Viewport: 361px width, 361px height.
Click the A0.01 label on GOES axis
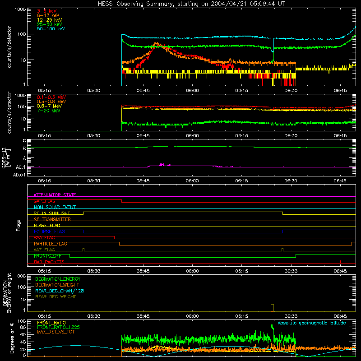click(x=19, y=175)
